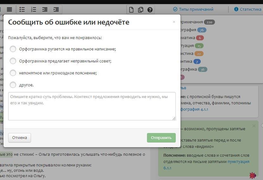Close the error report dialog with X
Viewport: 263px width, 180px height.
174,22
